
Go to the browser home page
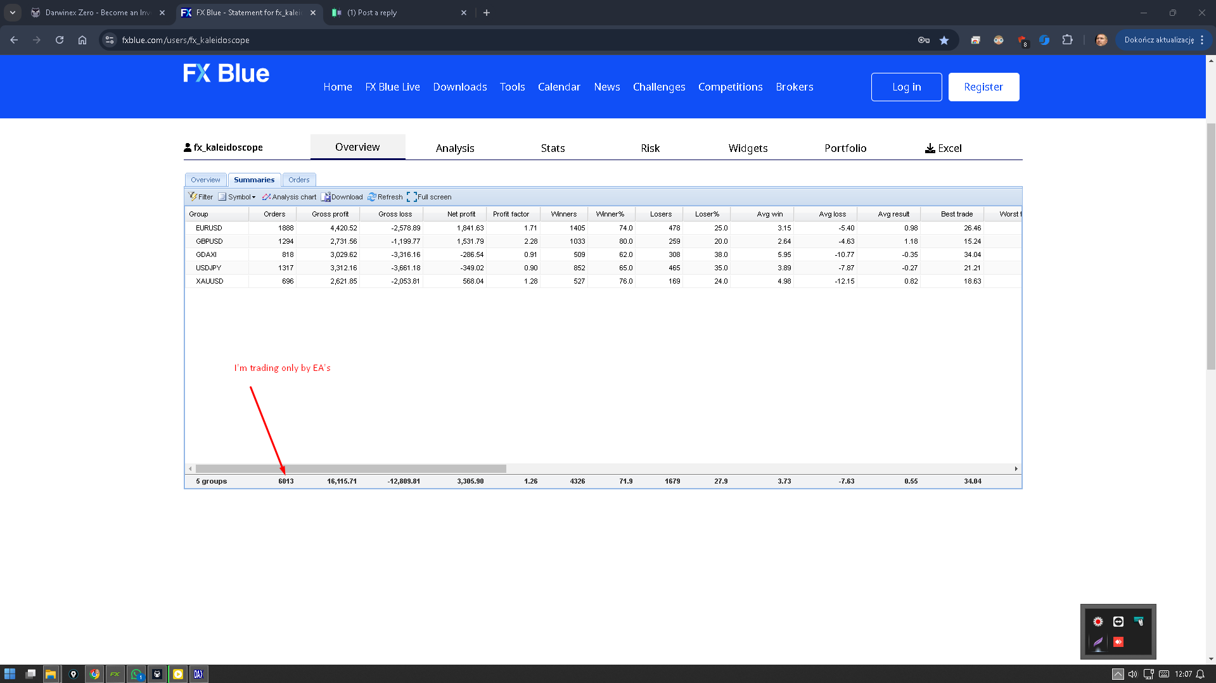pyautogui.click(x=82, y=40)
